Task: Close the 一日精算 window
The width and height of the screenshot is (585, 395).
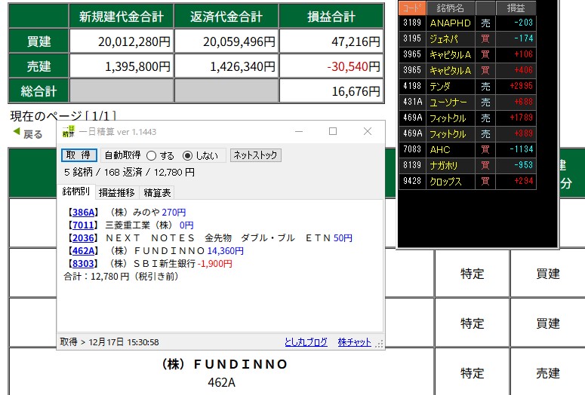Action: pos(367,131)
